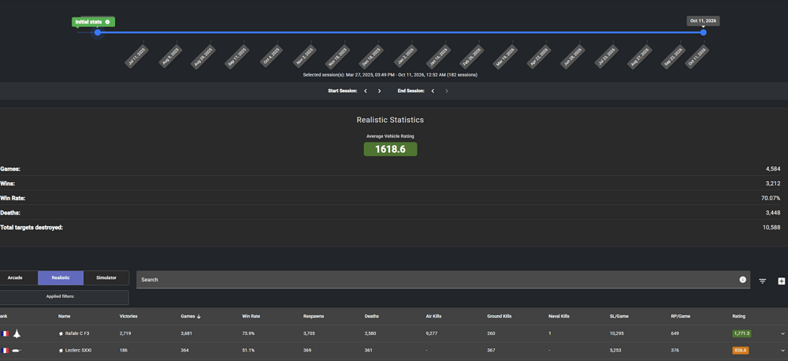Sort table by Rating column header

739,316
